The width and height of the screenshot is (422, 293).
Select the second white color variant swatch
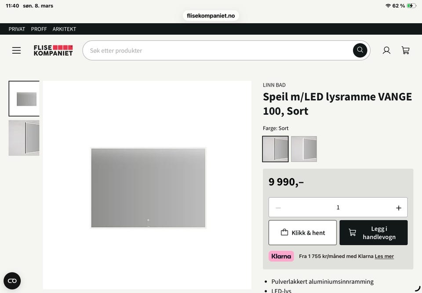[304, 149]
